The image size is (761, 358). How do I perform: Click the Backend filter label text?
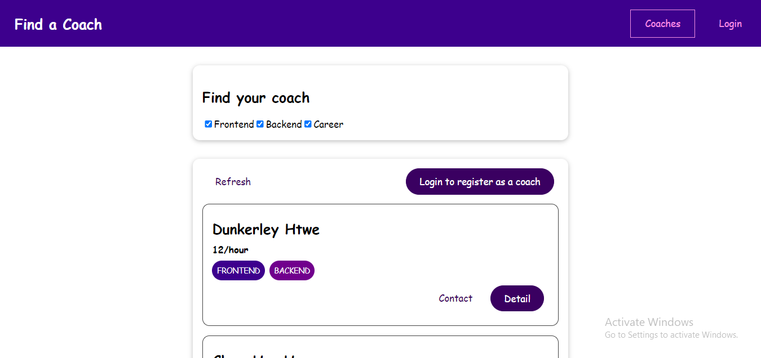point(284,124)
